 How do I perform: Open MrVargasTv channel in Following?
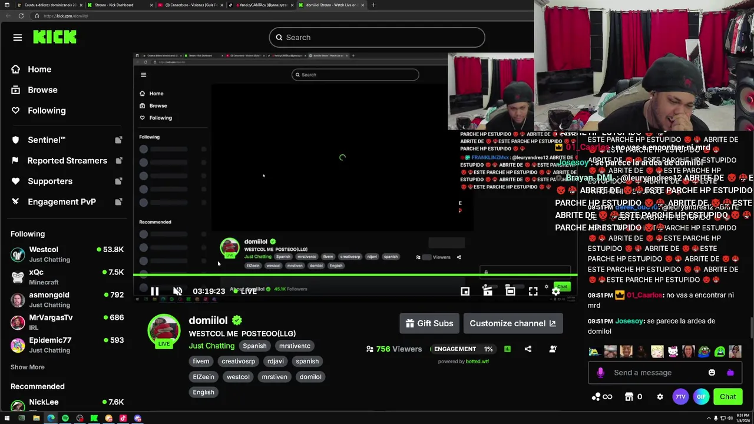pos(67,322)
